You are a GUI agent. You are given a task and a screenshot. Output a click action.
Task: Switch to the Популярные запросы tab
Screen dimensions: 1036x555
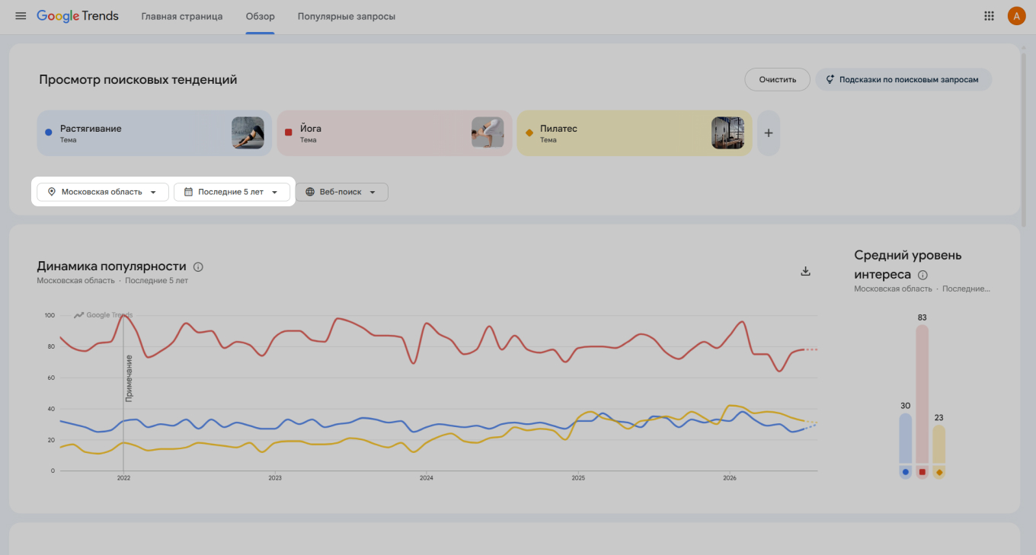(347, 16)
